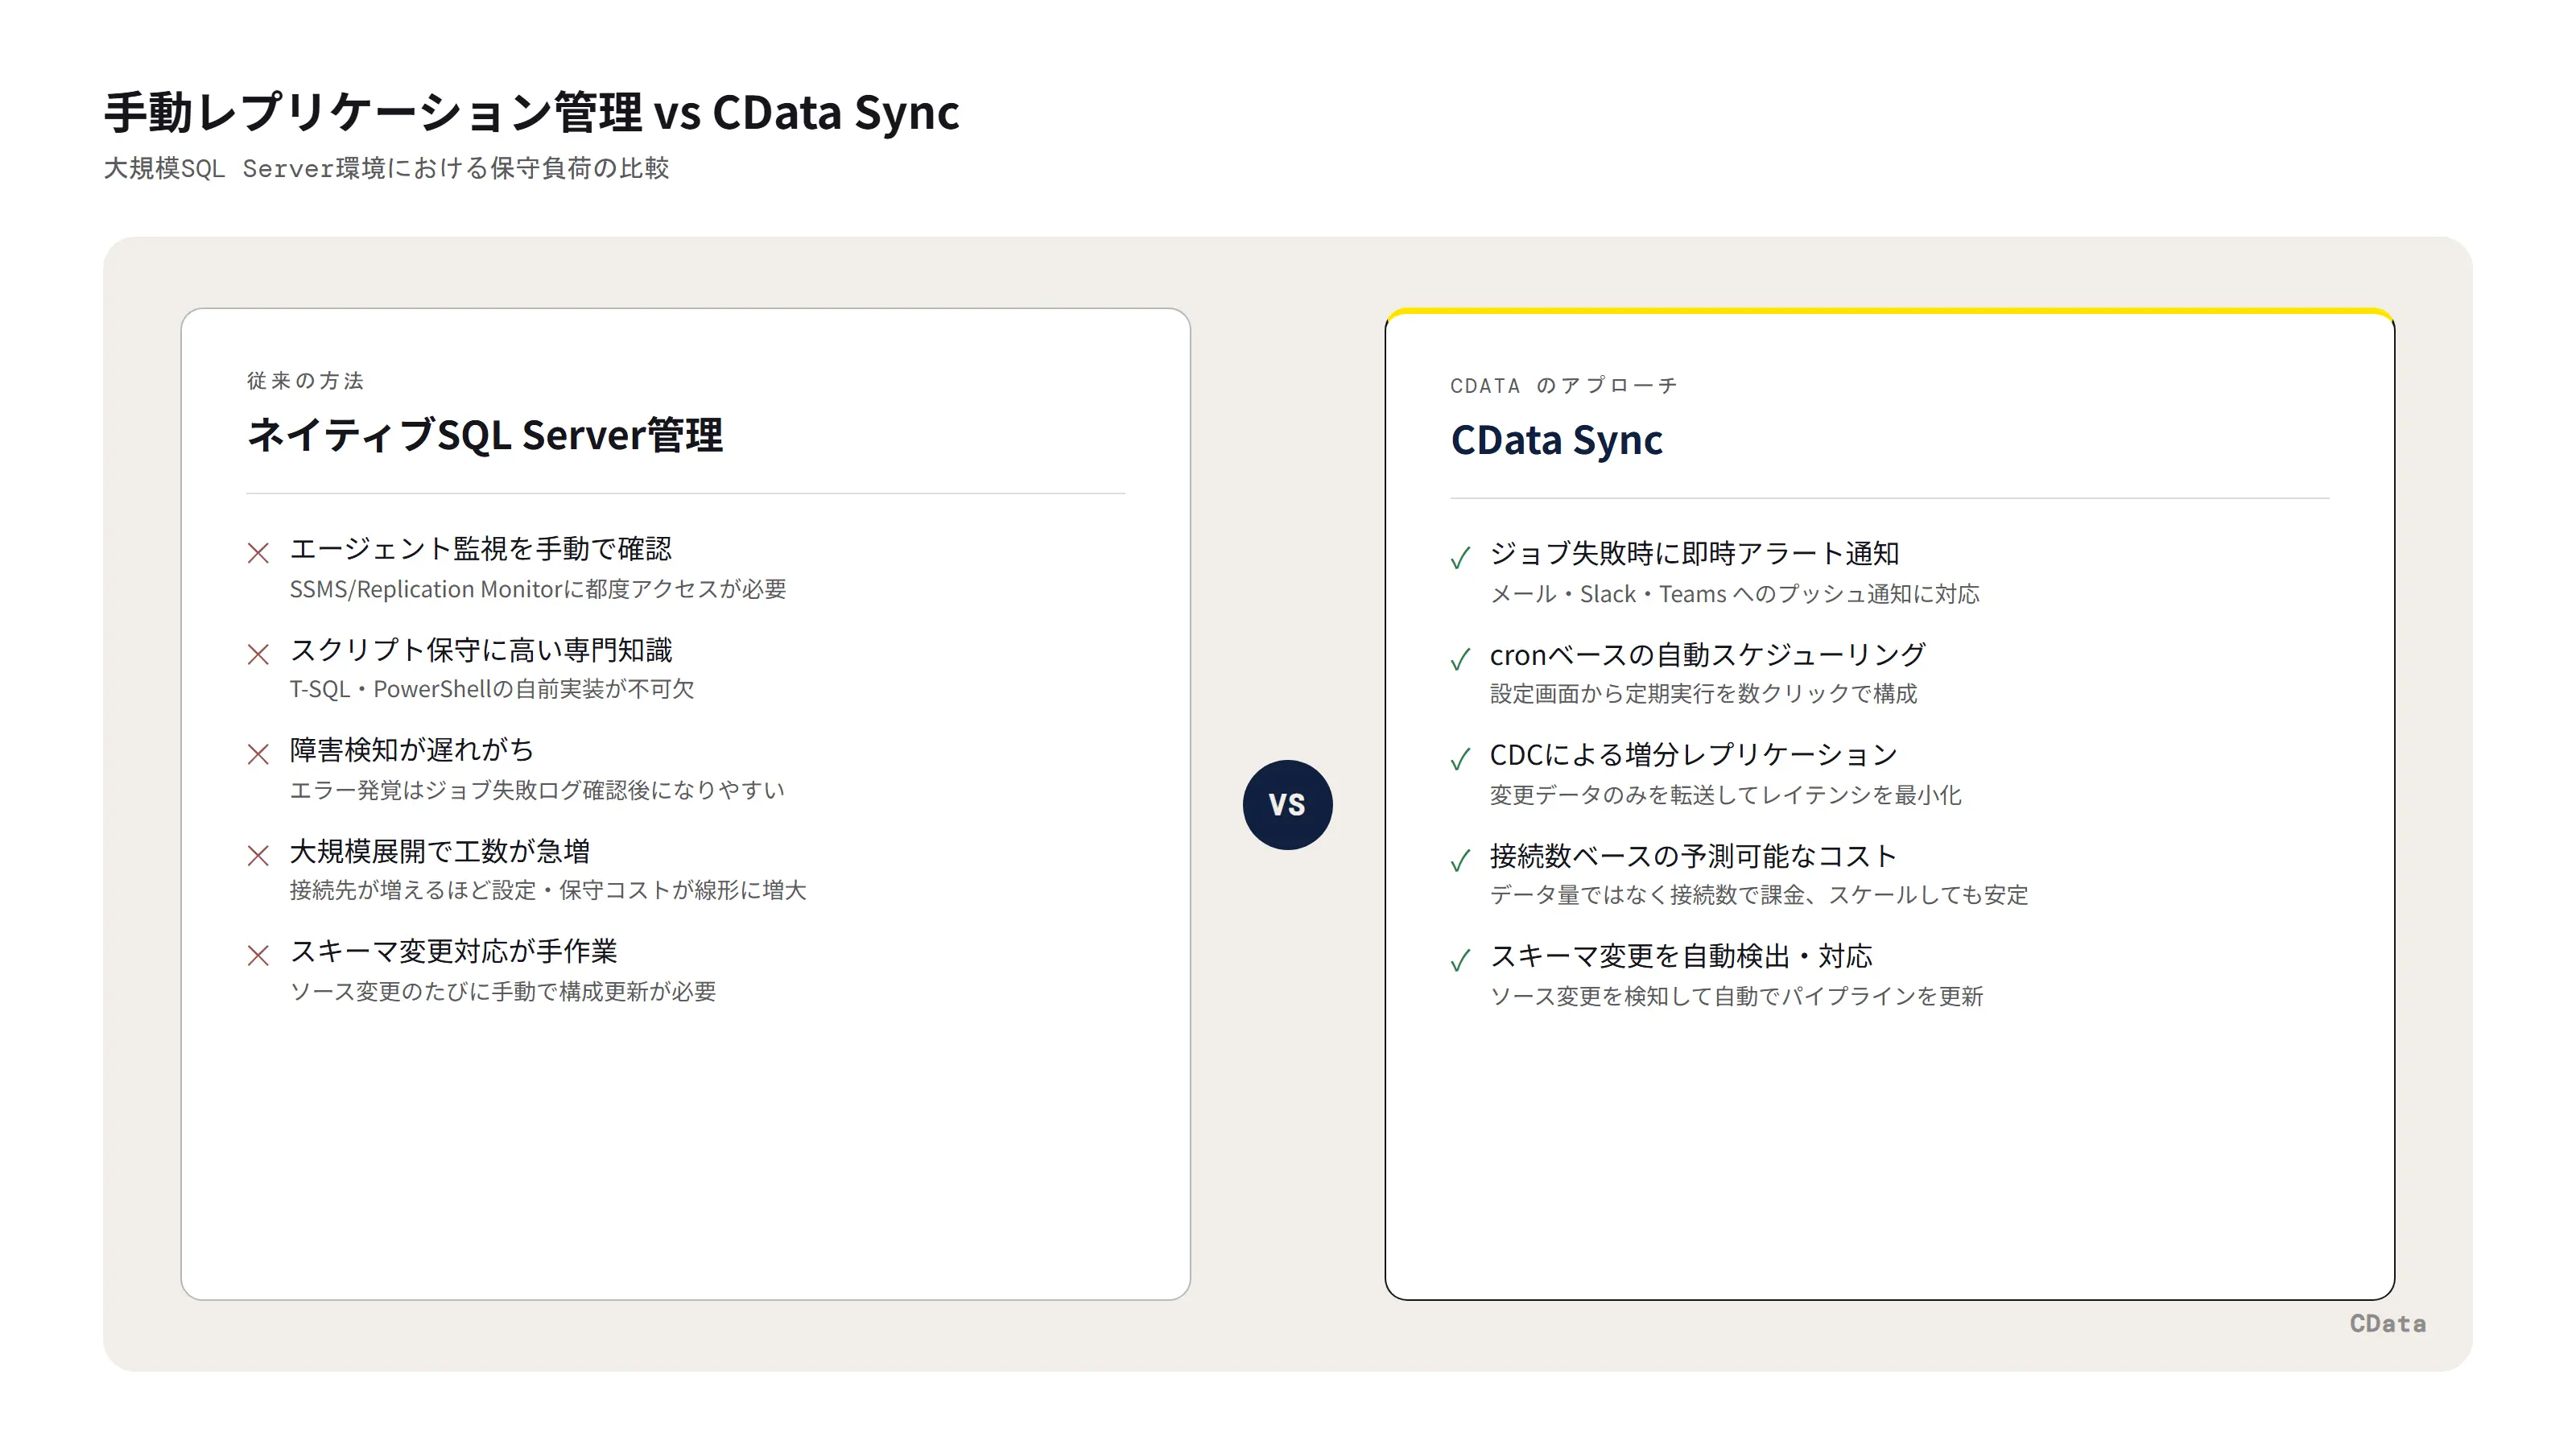Click the checkmark beside CDCによる増分レプリケーション
The image size is (2576, 1449).
[1460, 758]
